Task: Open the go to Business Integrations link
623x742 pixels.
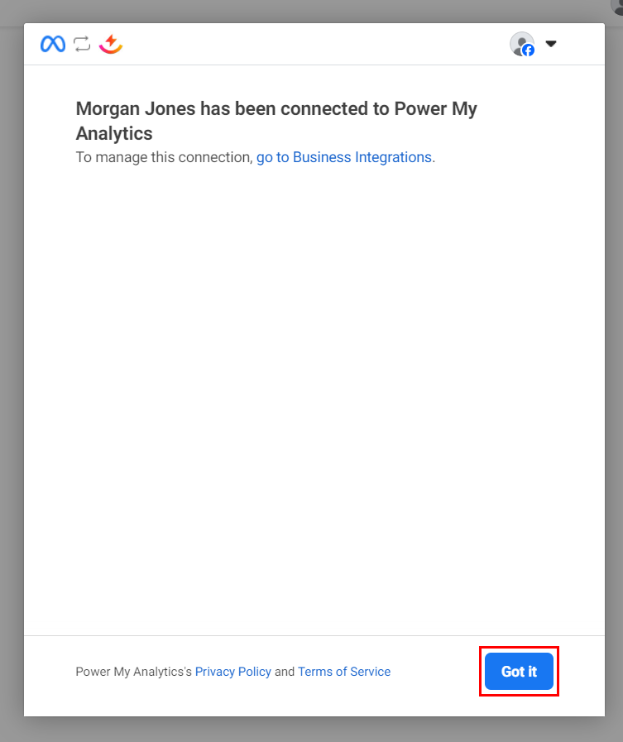Action: (344, 157)
